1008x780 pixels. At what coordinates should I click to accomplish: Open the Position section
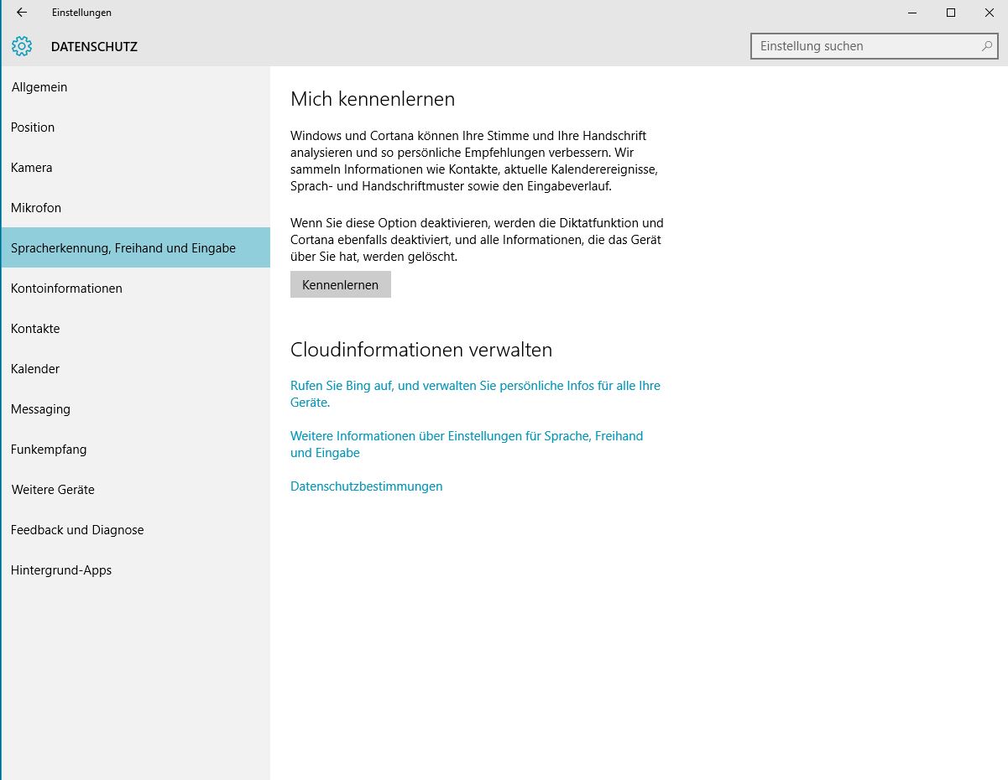coord(135,127)
